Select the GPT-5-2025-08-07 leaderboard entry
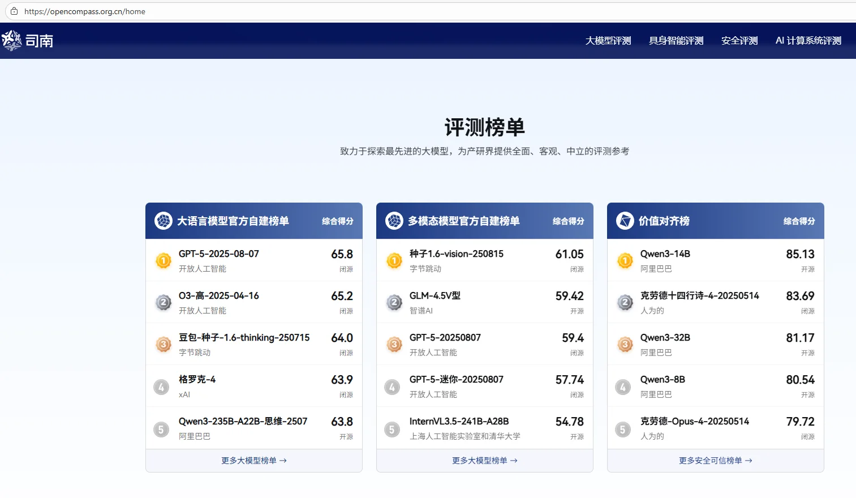The width and height of the screenshot is (856, 498). 253,260
